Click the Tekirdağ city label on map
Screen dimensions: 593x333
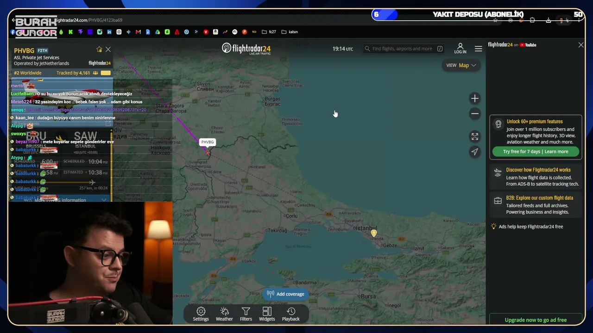277,230
